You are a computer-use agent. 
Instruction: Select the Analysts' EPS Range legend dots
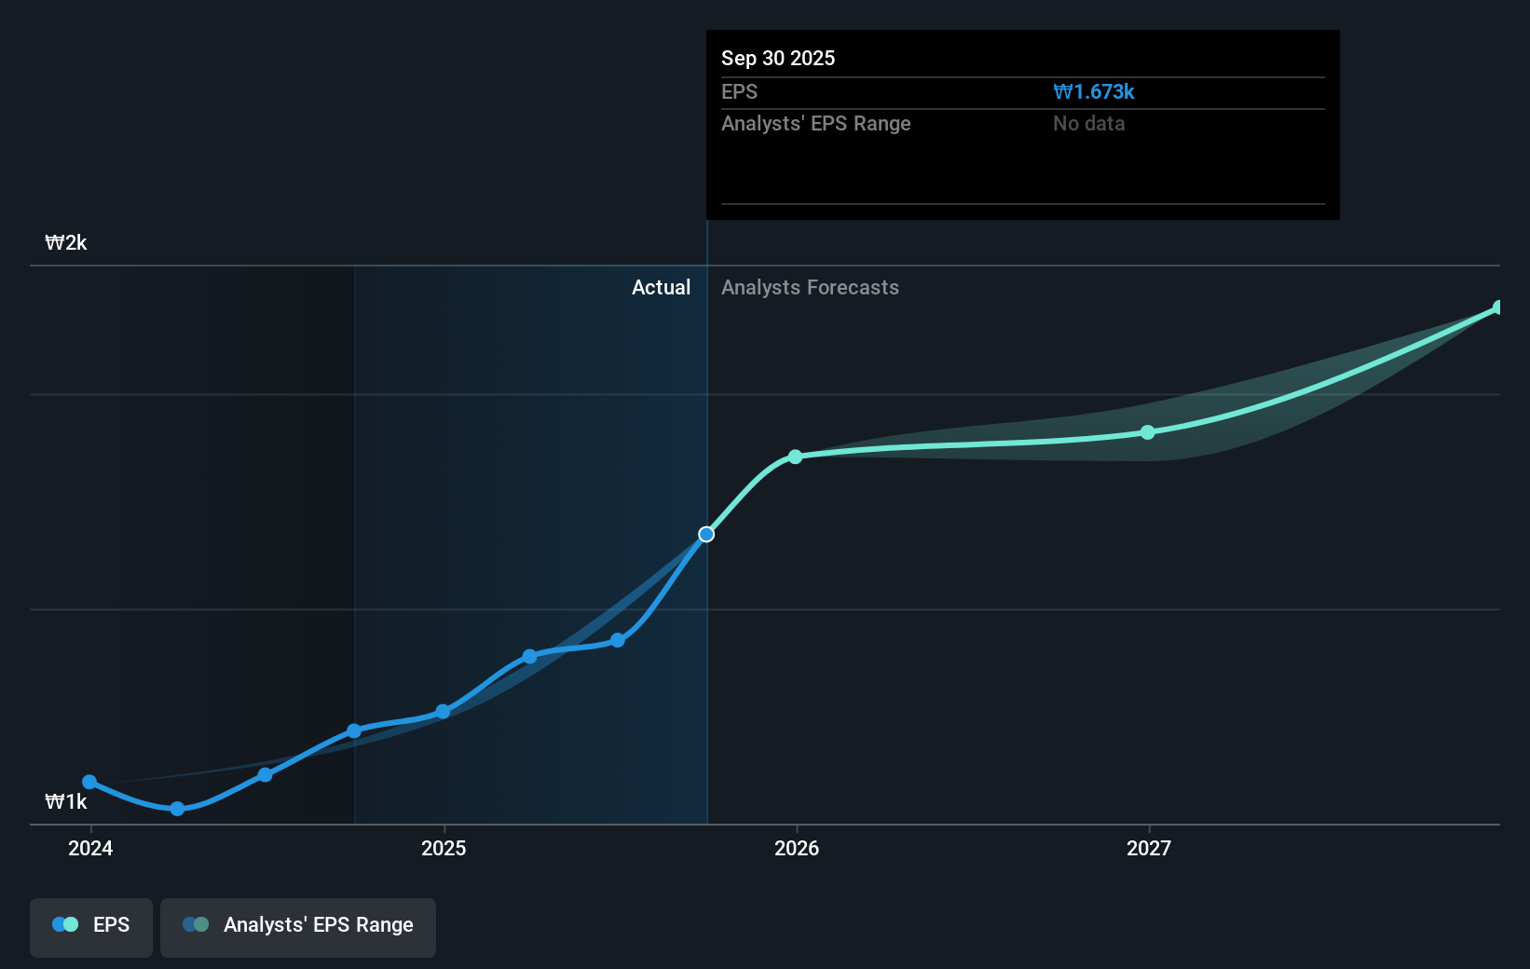195,923
